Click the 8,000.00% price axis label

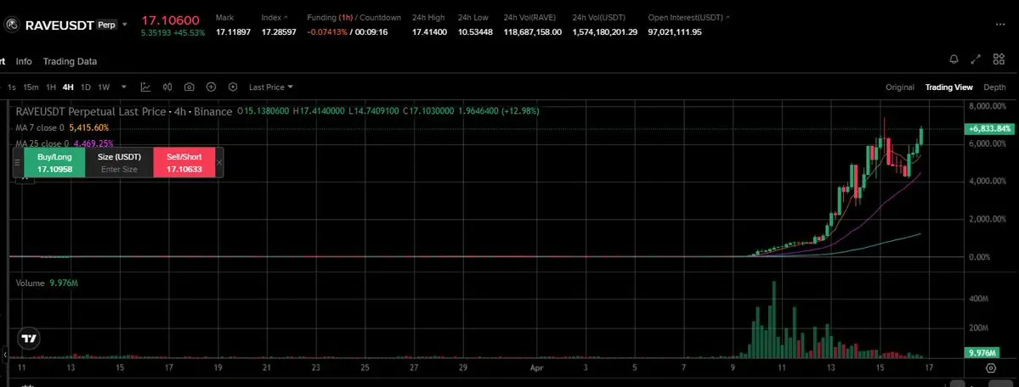988,106
